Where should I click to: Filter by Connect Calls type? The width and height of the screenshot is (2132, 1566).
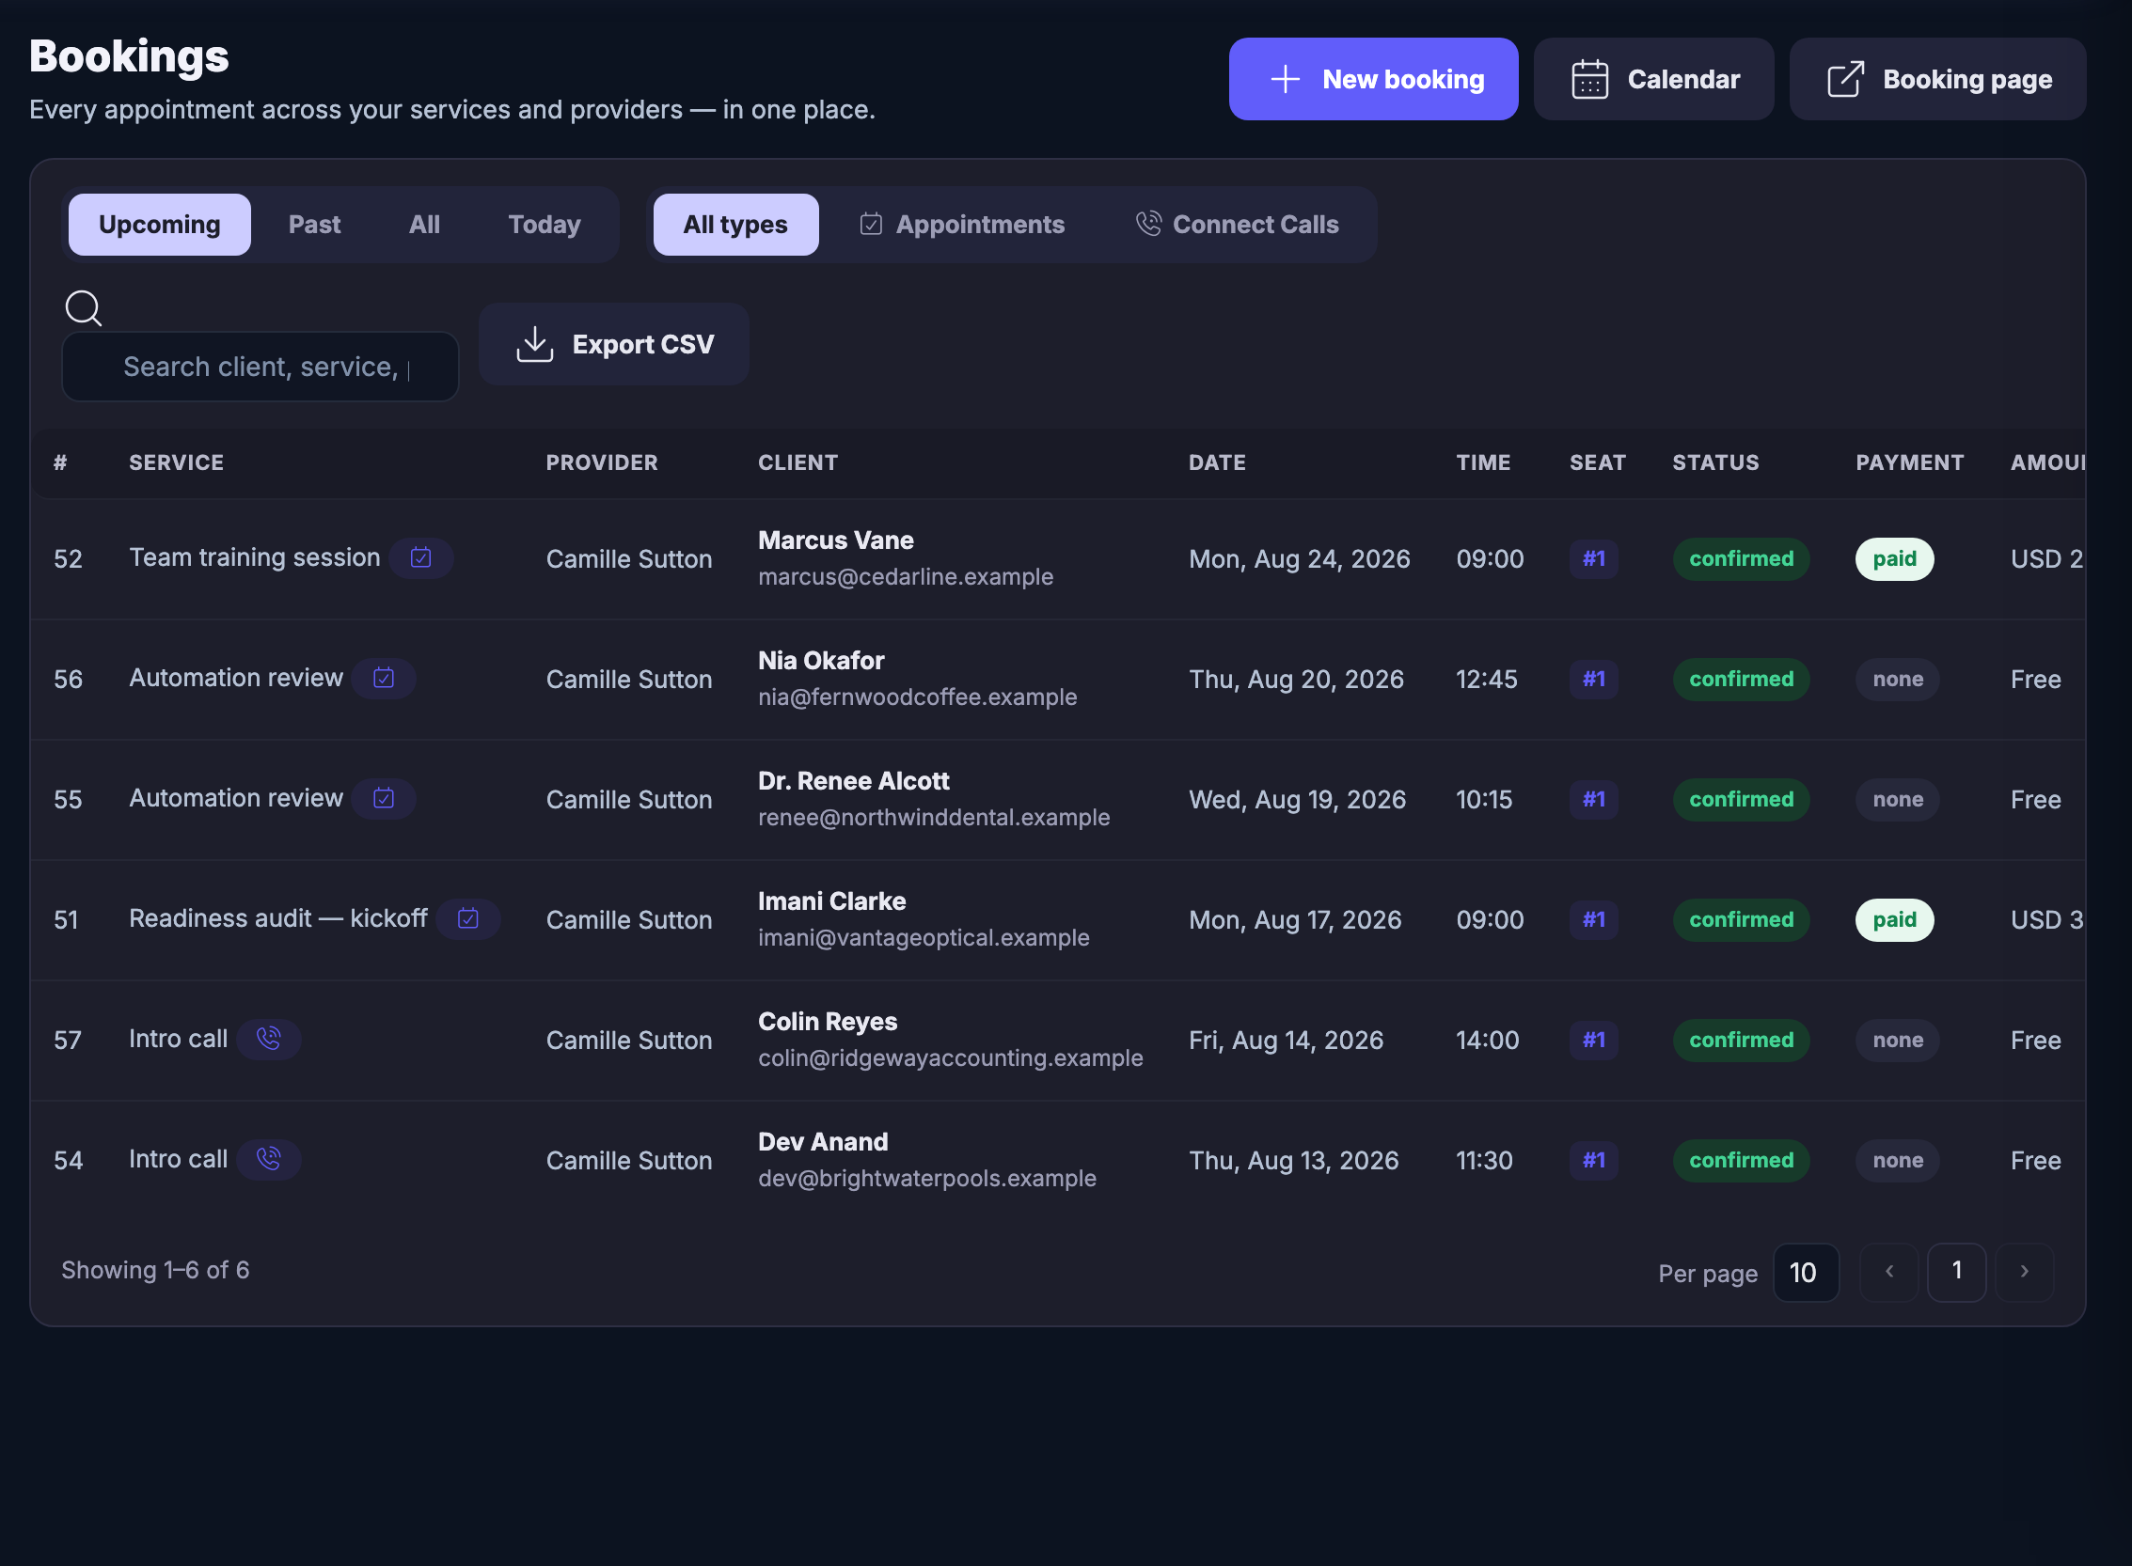(x=1237, y=225)
